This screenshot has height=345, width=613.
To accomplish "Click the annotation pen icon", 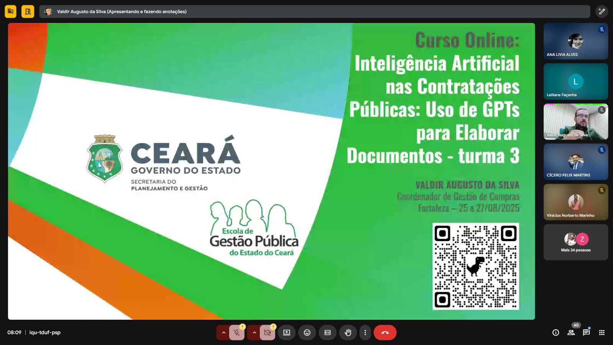I will (x=602, y=11).
